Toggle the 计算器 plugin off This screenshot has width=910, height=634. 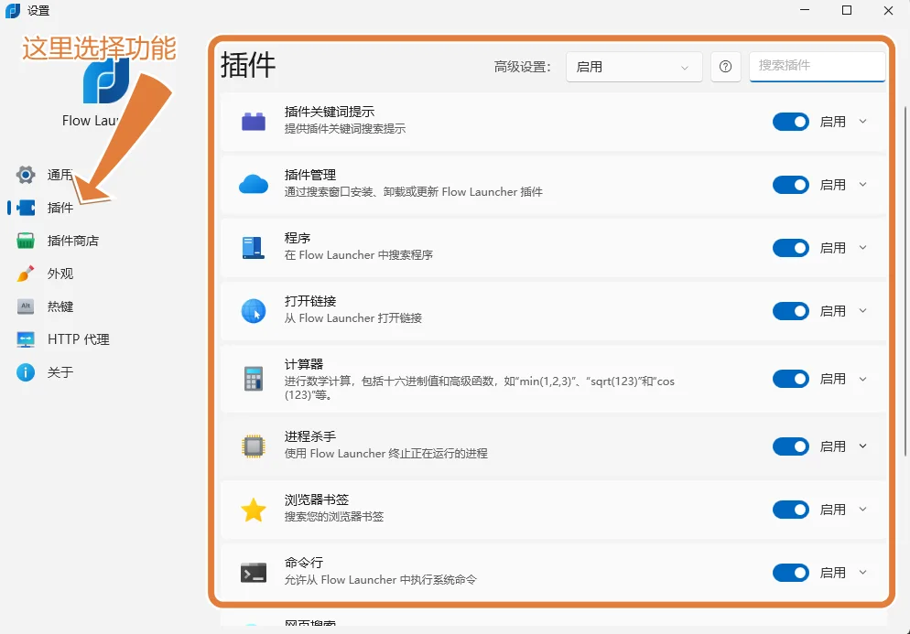pos(790,380)
